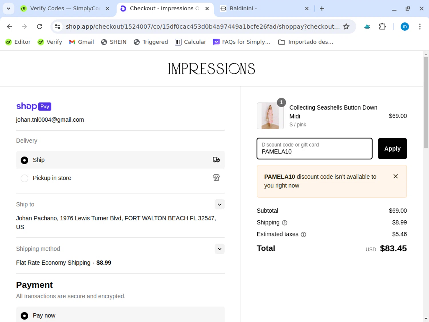This screenshot has height=322, width=429.
Task: Open the teal hat extension icon
Action: (367, 27)
